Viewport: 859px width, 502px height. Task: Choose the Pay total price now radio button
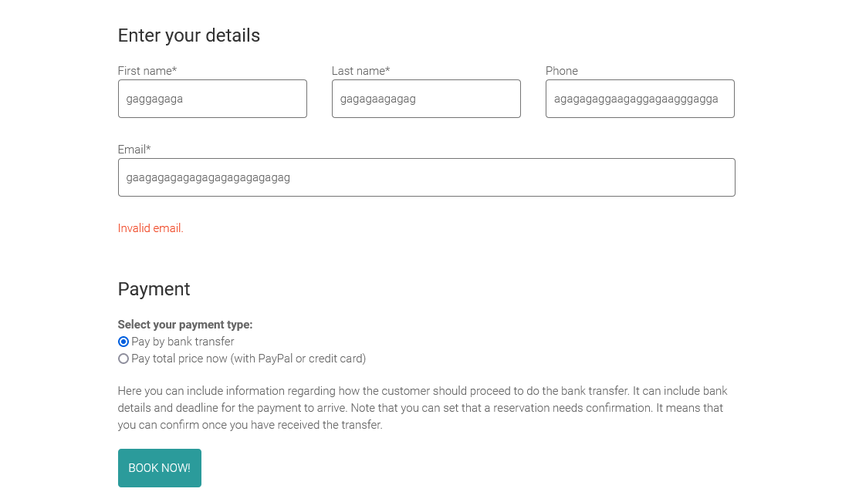[x=123, y=359]
